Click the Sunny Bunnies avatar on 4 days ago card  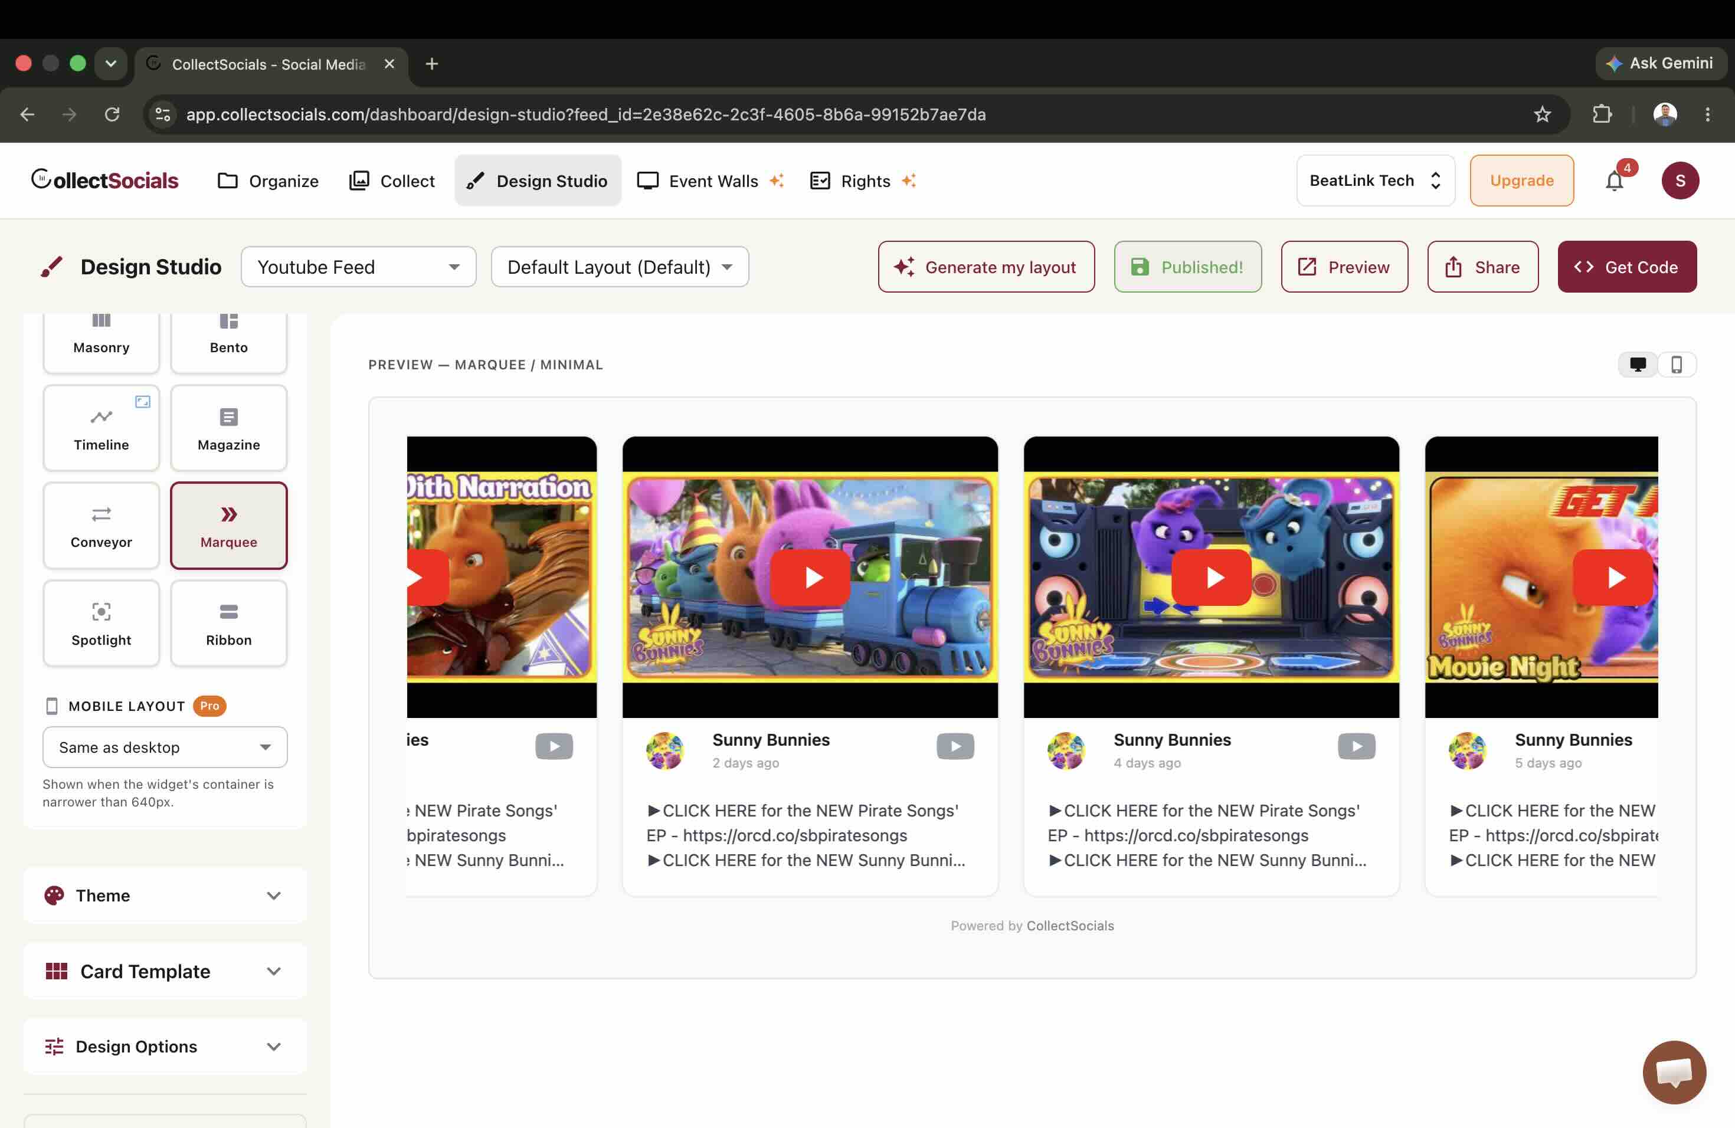click(x=1066, y=750)
